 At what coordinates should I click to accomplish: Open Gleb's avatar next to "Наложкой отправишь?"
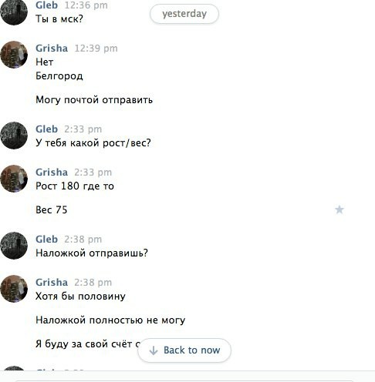click(14, 246)
